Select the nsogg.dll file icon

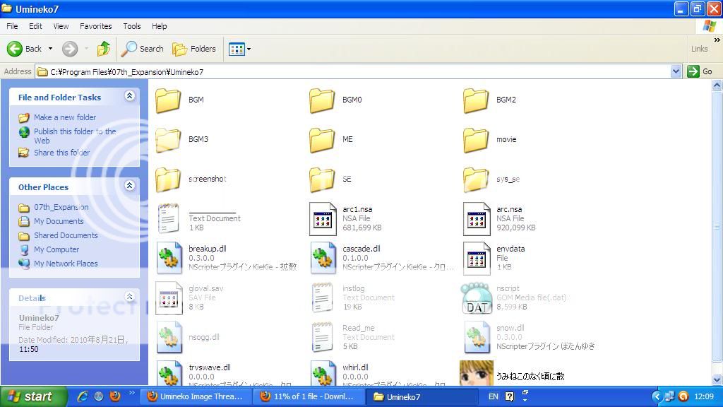tap(169, 337)
